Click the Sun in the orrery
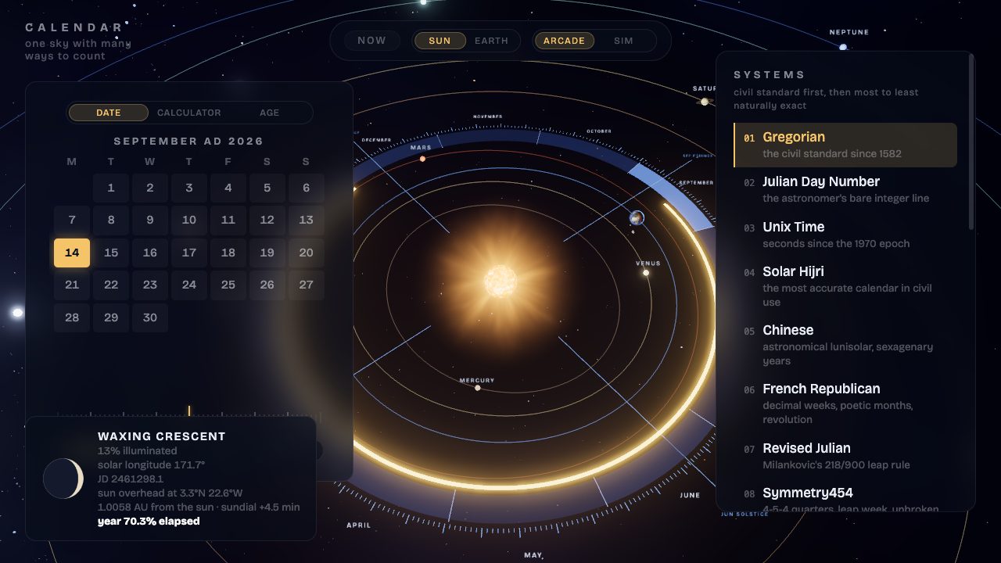 click(x=500, y=281)
